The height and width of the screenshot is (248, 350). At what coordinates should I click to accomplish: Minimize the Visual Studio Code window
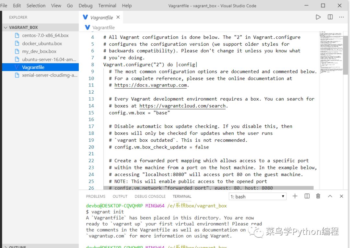tap(307, 6)
